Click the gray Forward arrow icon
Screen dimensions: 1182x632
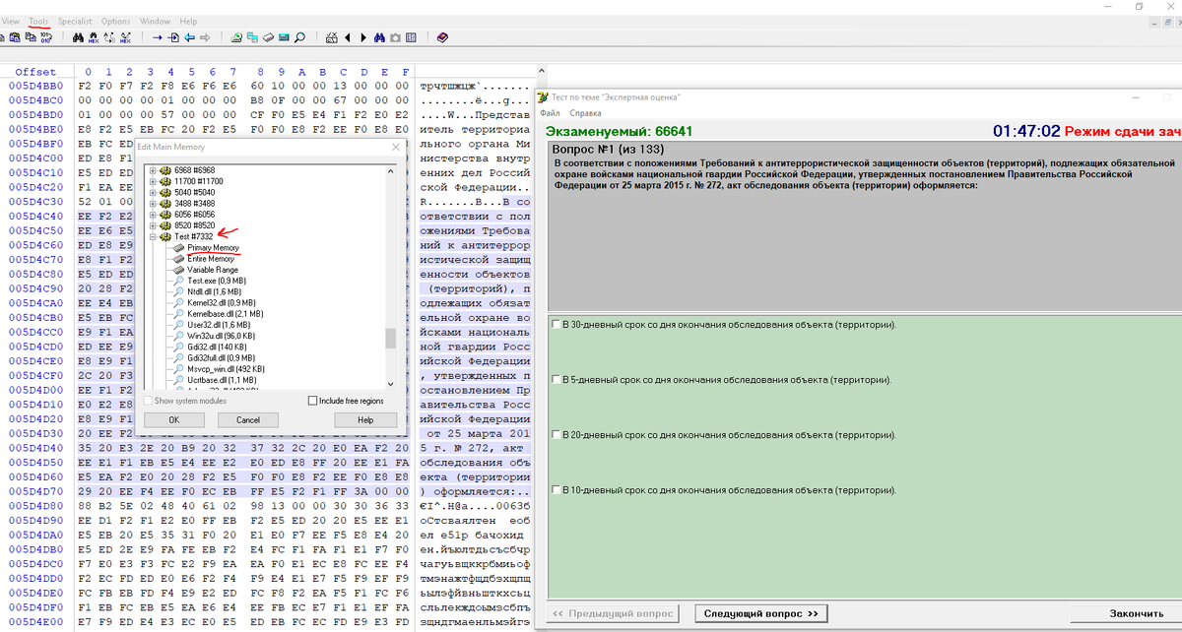point(205,37)
